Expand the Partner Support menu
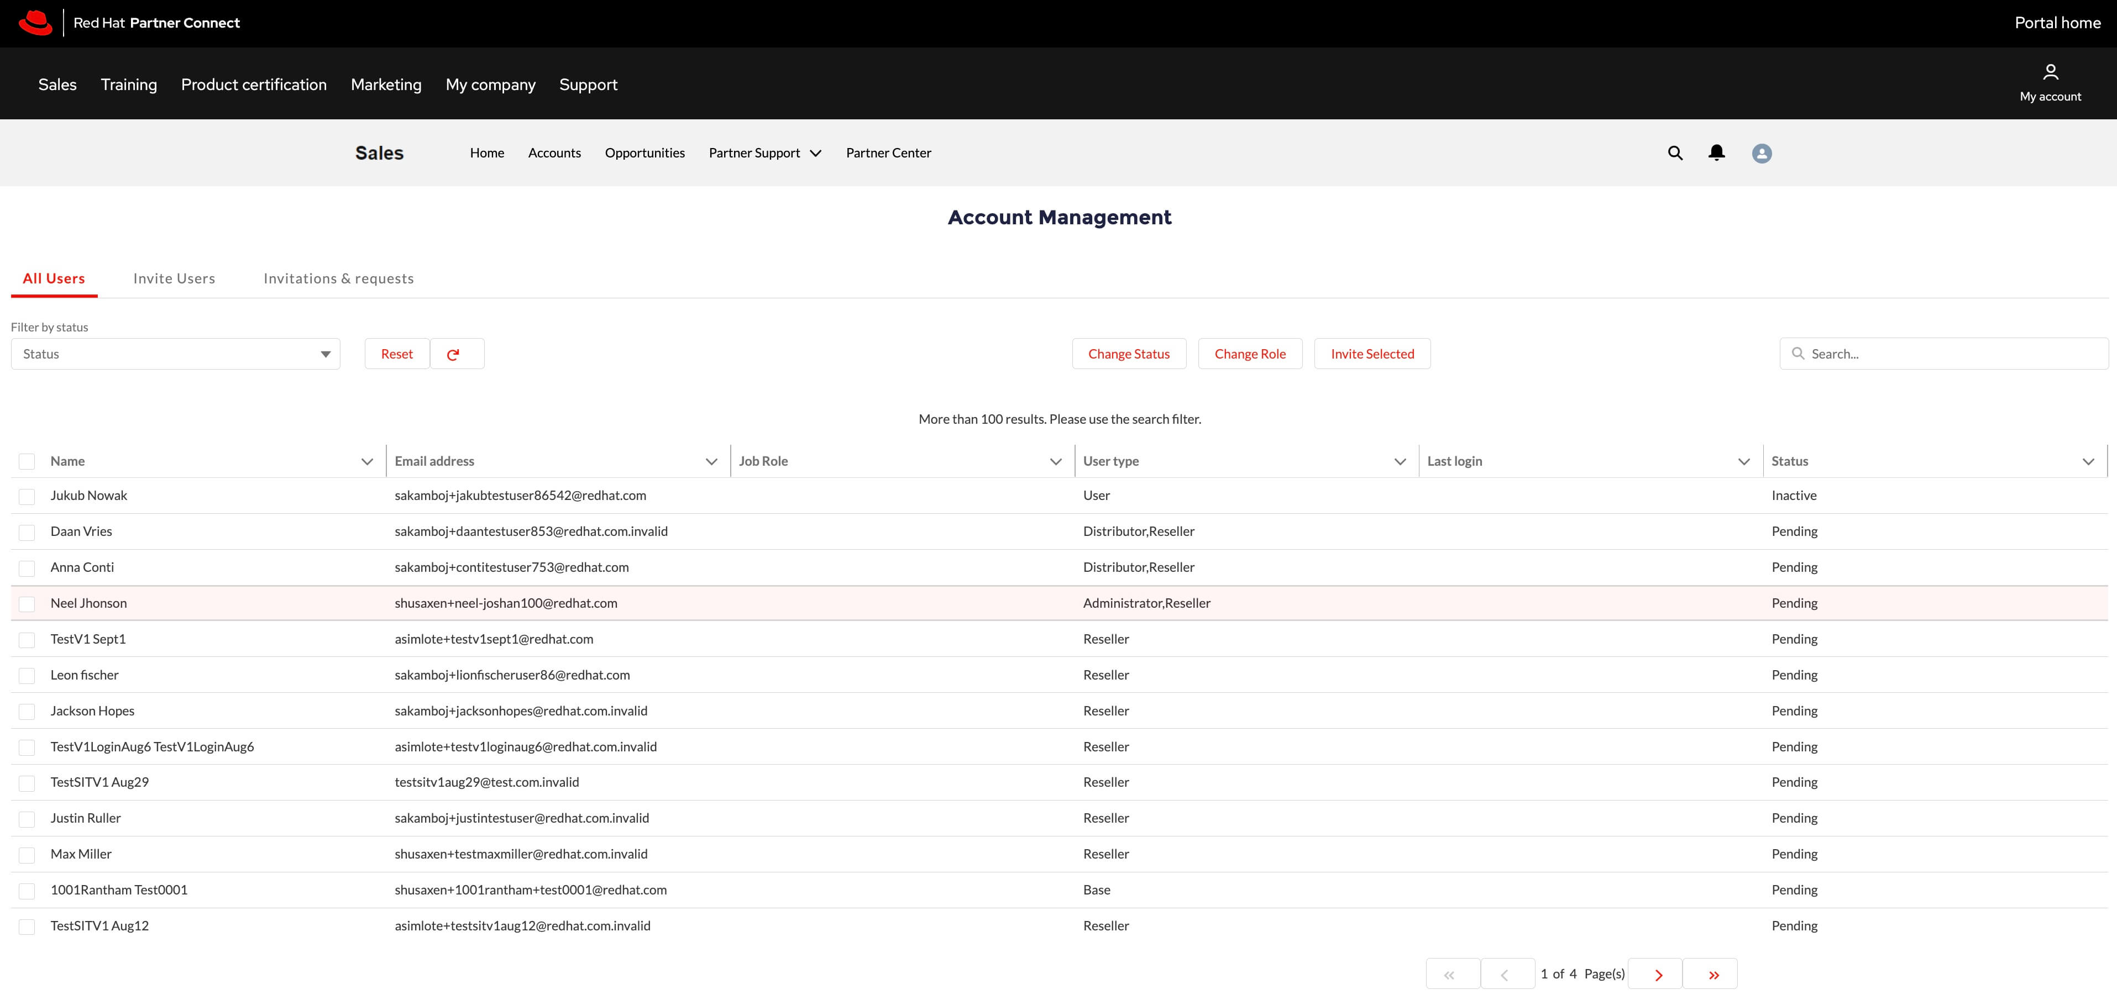Screen dimensions: 2117x1000 [764, 153]
